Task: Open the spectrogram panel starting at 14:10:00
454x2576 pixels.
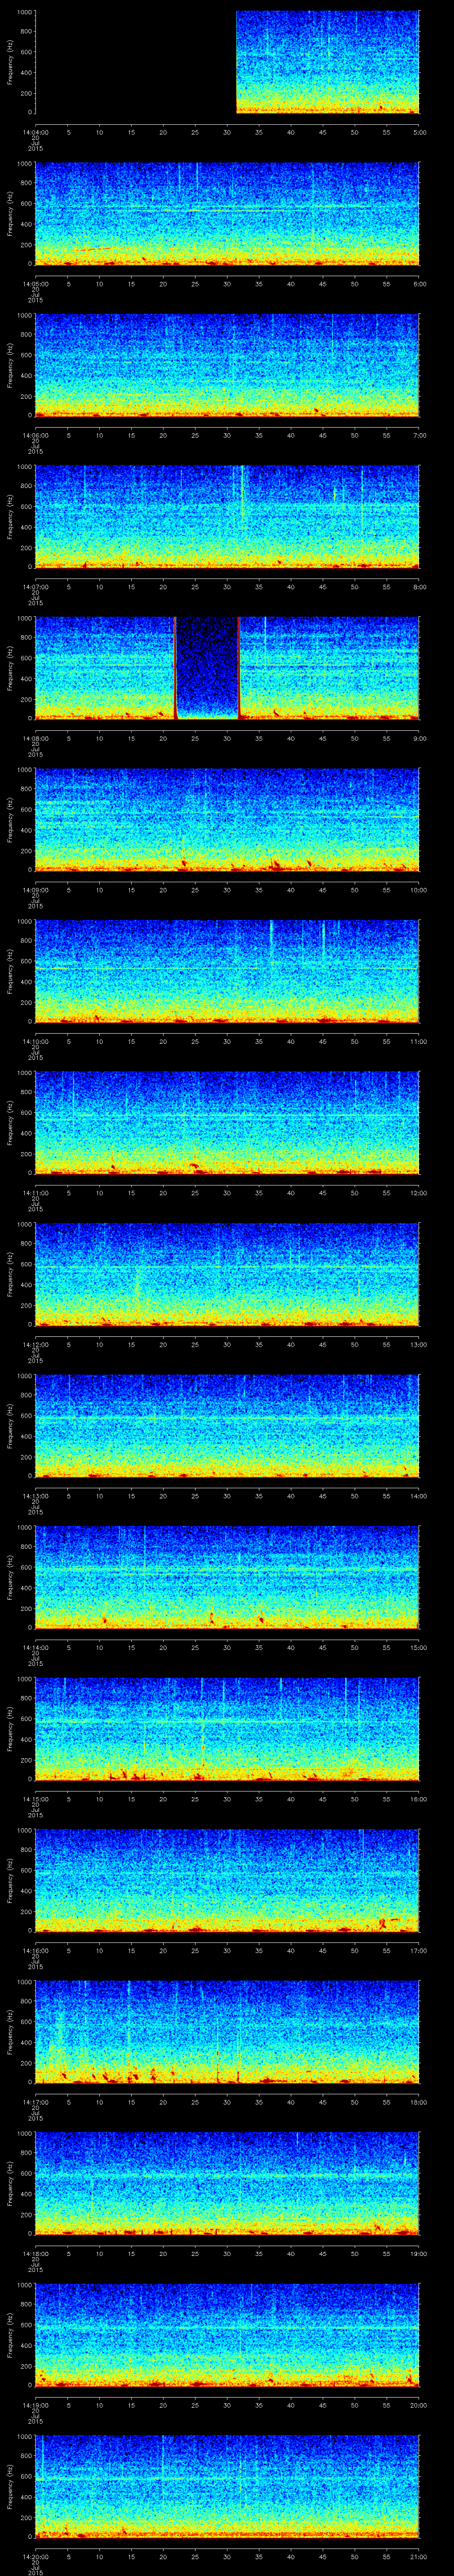Action: tap(227, 971)
